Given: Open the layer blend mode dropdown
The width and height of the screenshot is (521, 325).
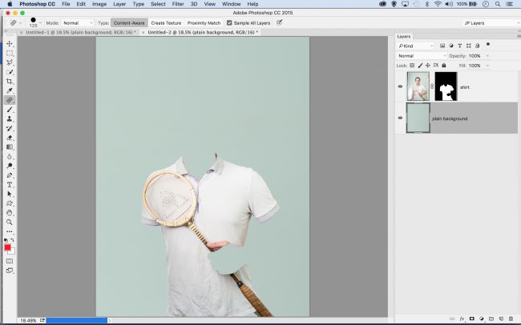Looking at the screenshot, I should (x=422, y=56).
